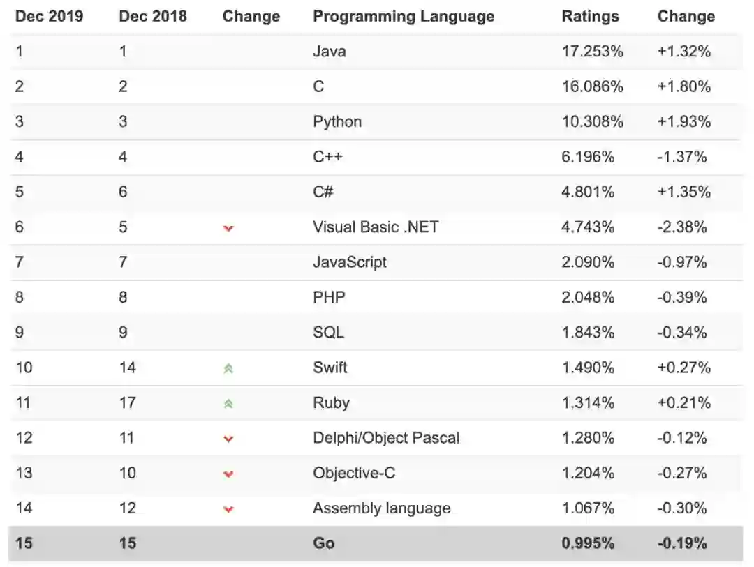Viewport: 754px width, 567px height.
Task: Click the red down arrow beside Objective-C
Action: click(x=228, y=474)
